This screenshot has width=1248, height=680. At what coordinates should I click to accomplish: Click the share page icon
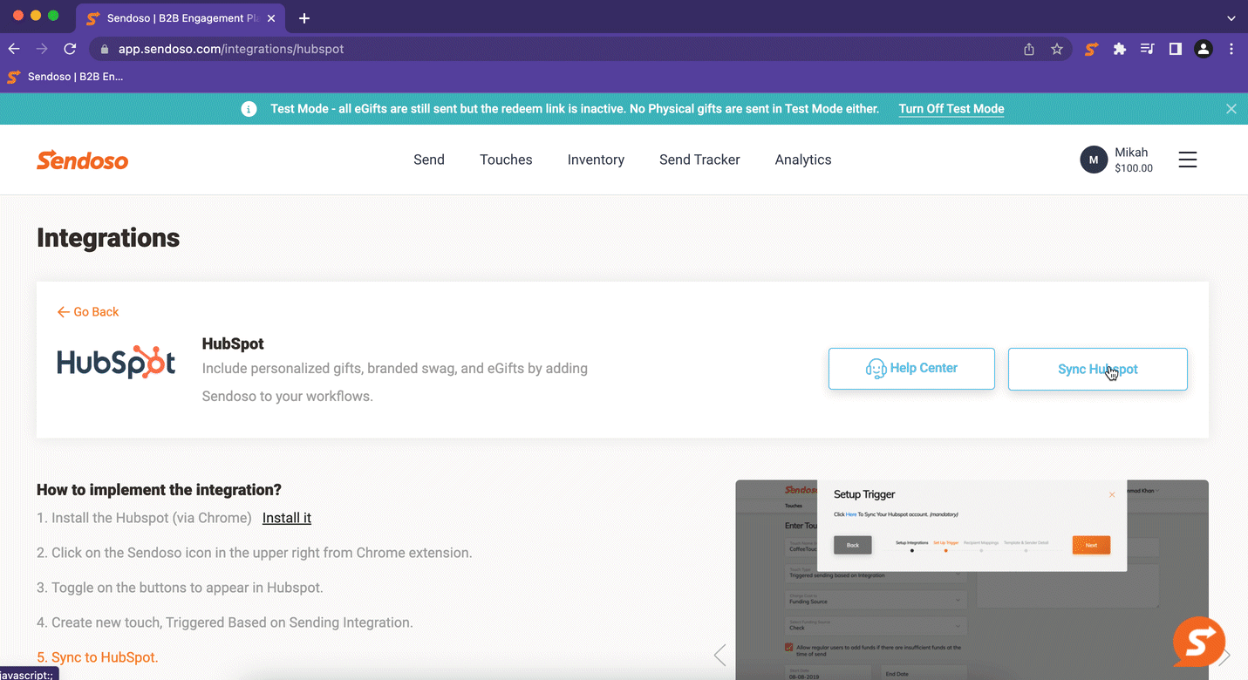click(1029, 50)
